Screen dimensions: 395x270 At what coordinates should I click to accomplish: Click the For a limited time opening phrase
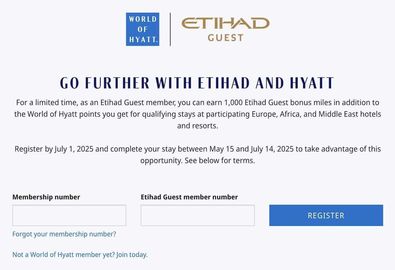click(x=45, y=103)
